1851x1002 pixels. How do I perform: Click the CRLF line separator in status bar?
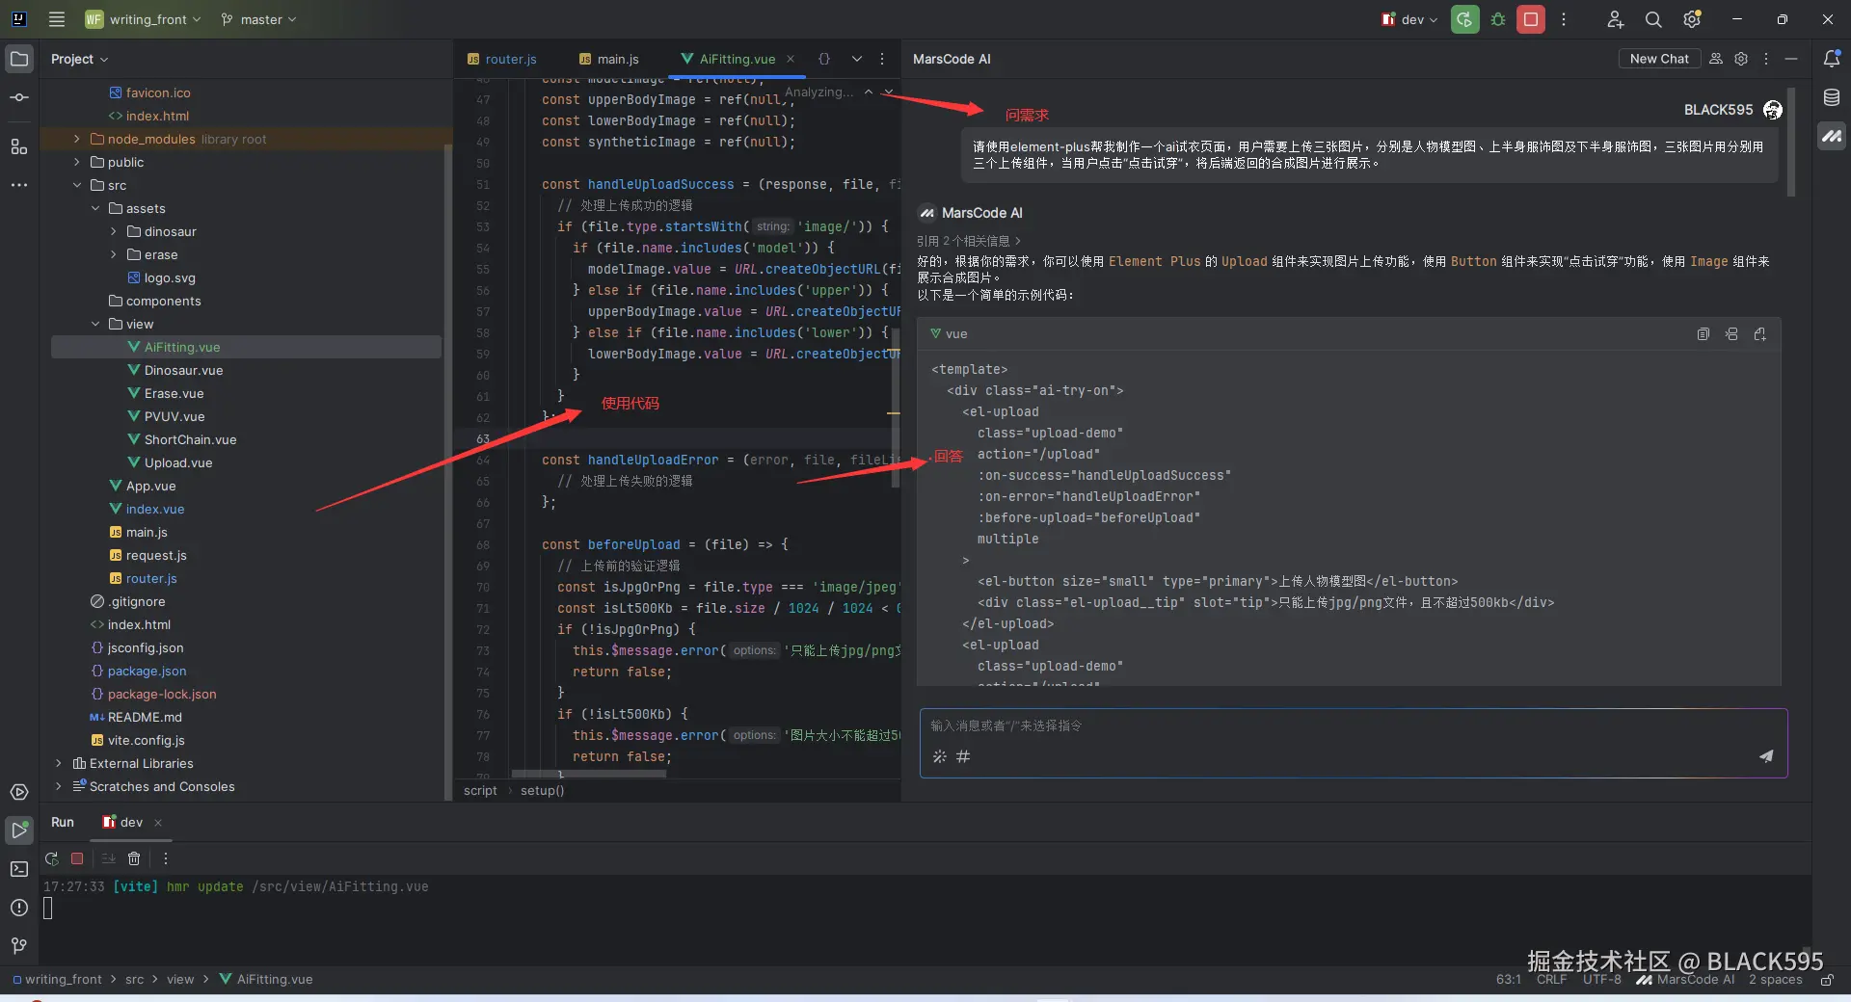1551,980
